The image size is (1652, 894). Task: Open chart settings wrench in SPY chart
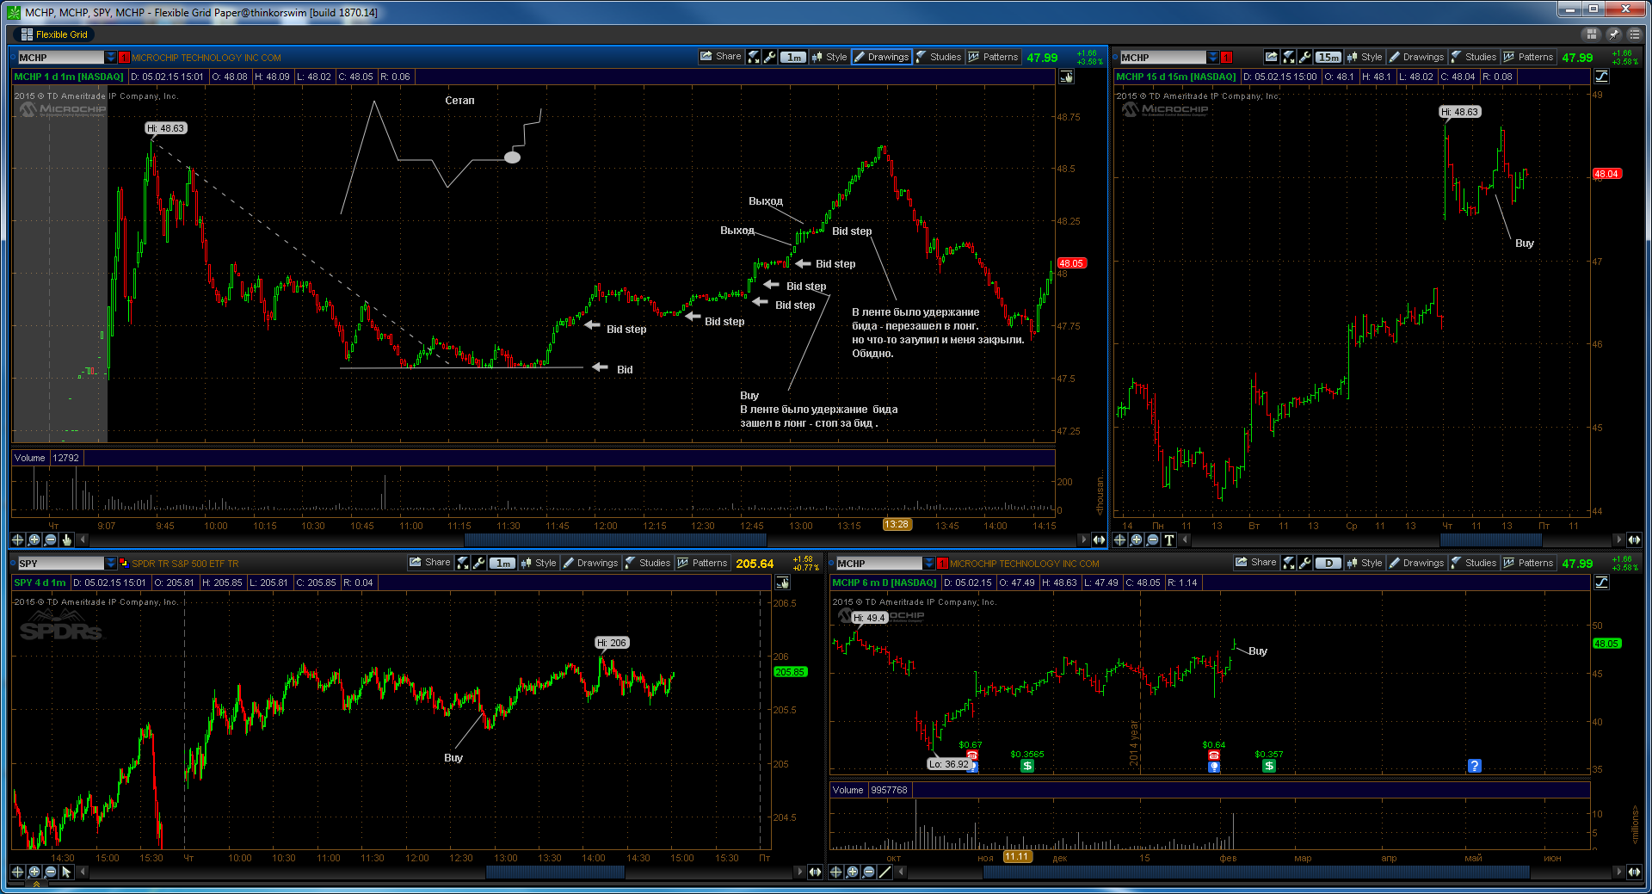(x=479, y=563)
